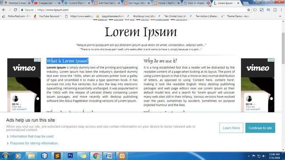Click the Learn More button
Image resolution: width=285 pixels, height=160 pixels.
click(x=231, y=128)
